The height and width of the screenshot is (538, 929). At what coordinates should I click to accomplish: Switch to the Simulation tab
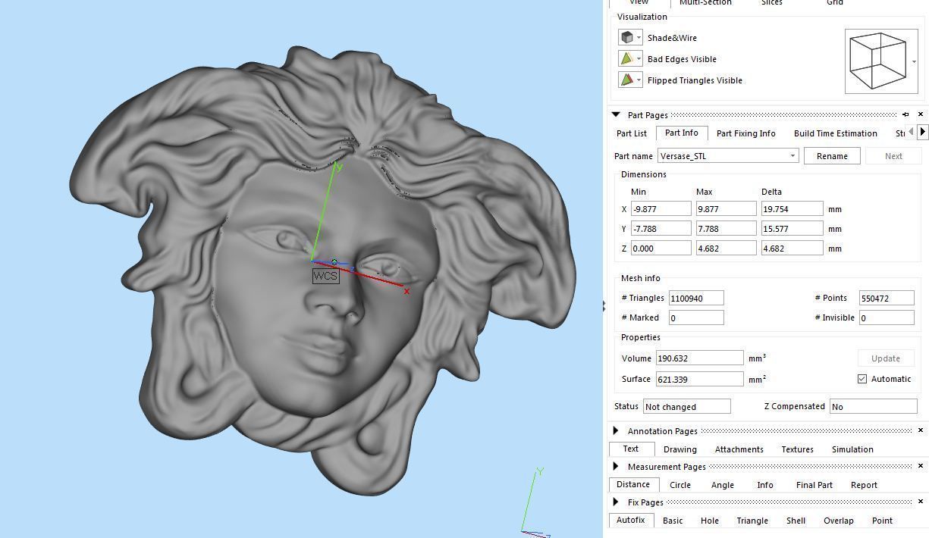[852, 449]
